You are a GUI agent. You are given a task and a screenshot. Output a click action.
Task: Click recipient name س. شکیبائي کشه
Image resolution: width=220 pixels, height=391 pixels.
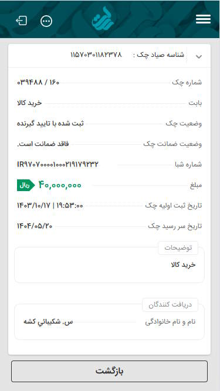48,322
